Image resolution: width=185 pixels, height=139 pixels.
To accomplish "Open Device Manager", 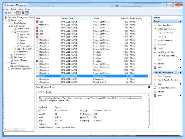I will (x=21, y=60).
